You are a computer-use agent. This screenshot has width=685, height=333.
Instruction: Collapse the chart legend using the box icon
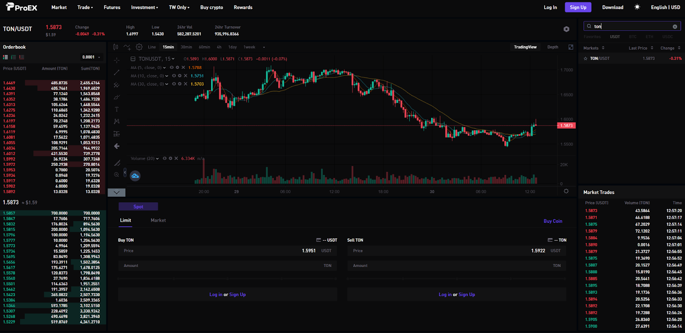click(133, 59)
